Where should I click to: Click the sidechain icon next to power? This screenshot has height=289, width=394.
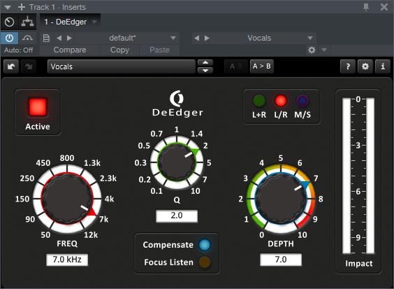pyautogui.click(x=27, y=38)
